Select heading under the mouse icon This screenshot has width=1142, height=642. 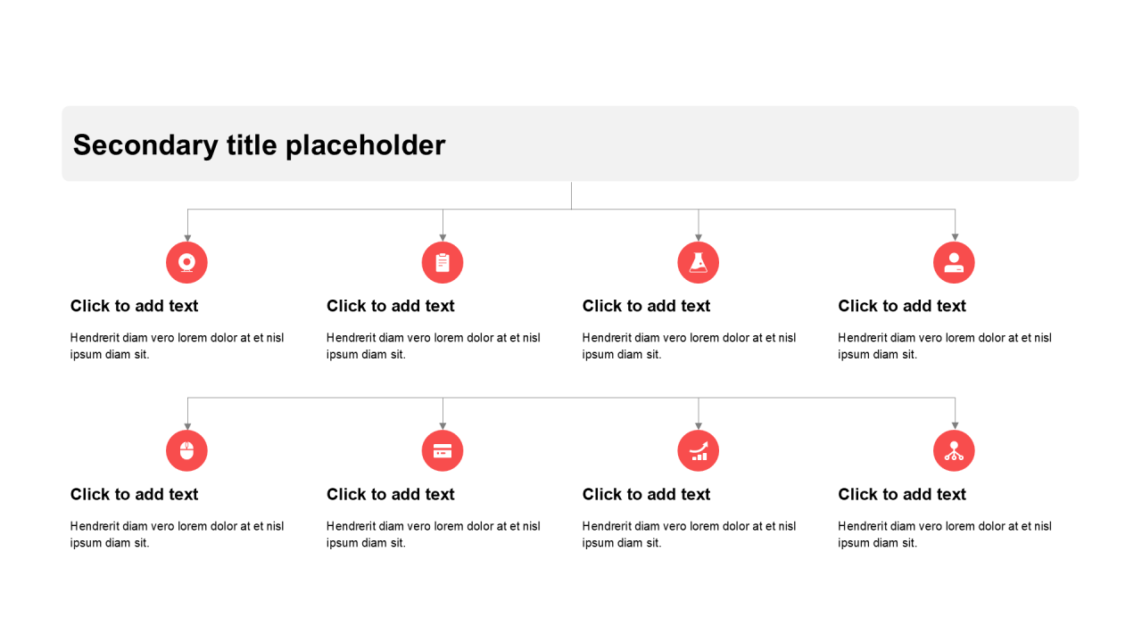(135, 494)
